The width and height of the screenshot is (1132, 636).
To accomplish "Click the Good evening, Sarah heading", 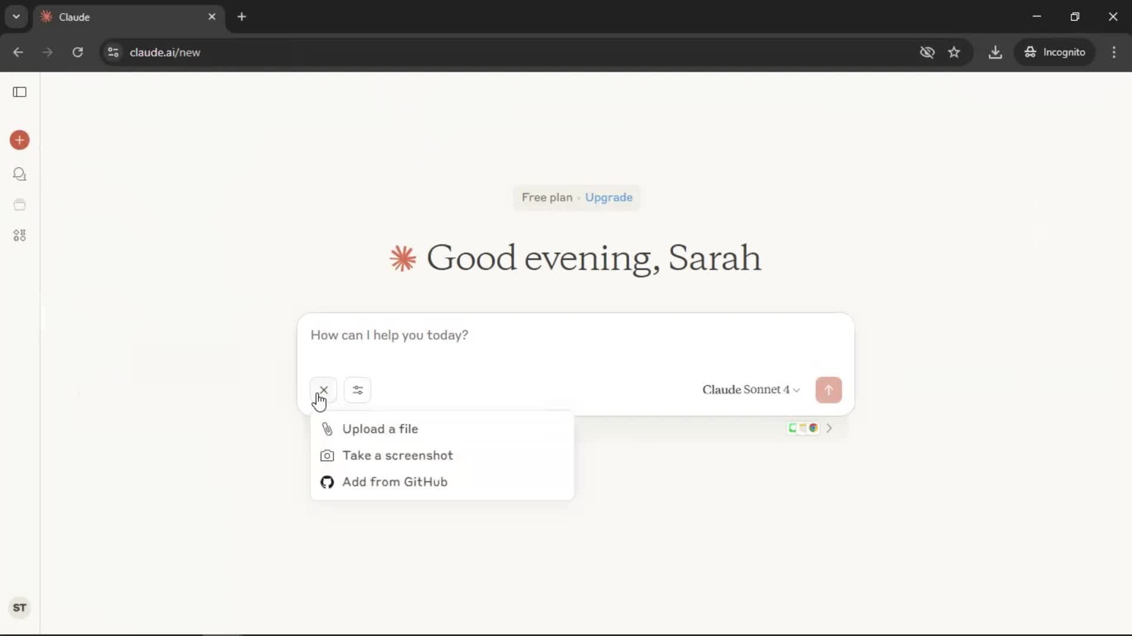I will [x=594, y=259].
